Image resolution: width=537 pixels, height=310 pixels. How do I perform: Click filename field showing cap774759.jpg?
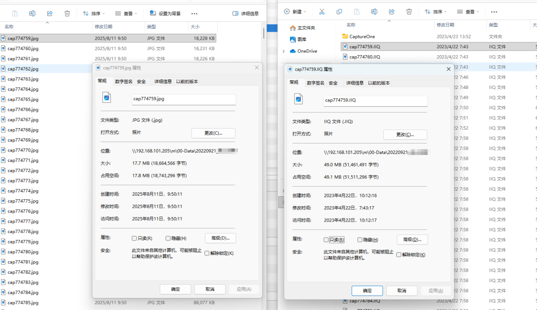click(x=183, y=99)
